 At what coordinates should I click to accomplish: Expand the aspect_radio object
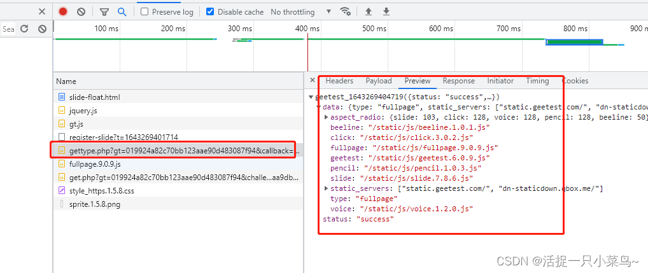327,117
